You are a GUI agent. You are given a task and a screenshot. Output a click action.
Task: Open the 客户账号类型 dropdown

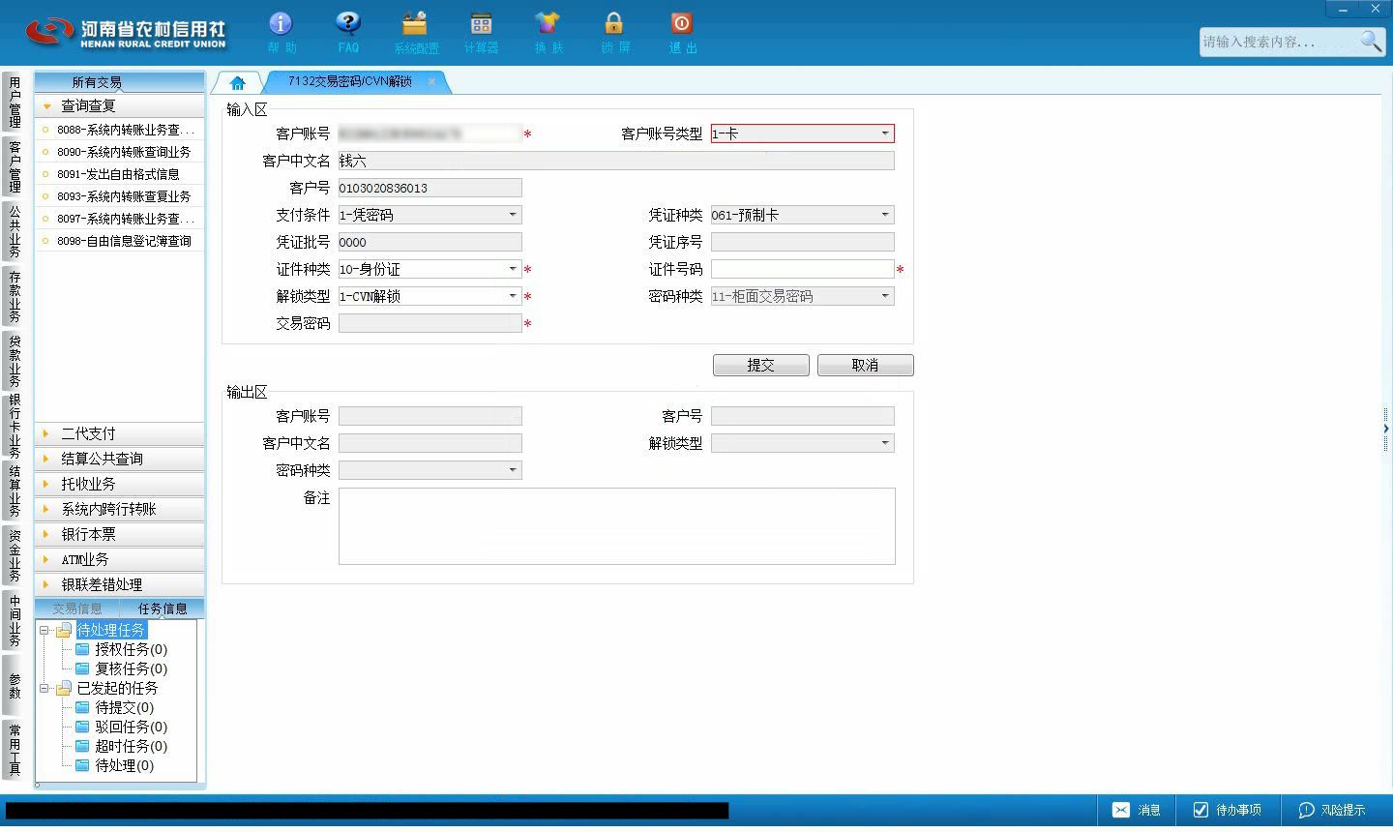(884, 134)
